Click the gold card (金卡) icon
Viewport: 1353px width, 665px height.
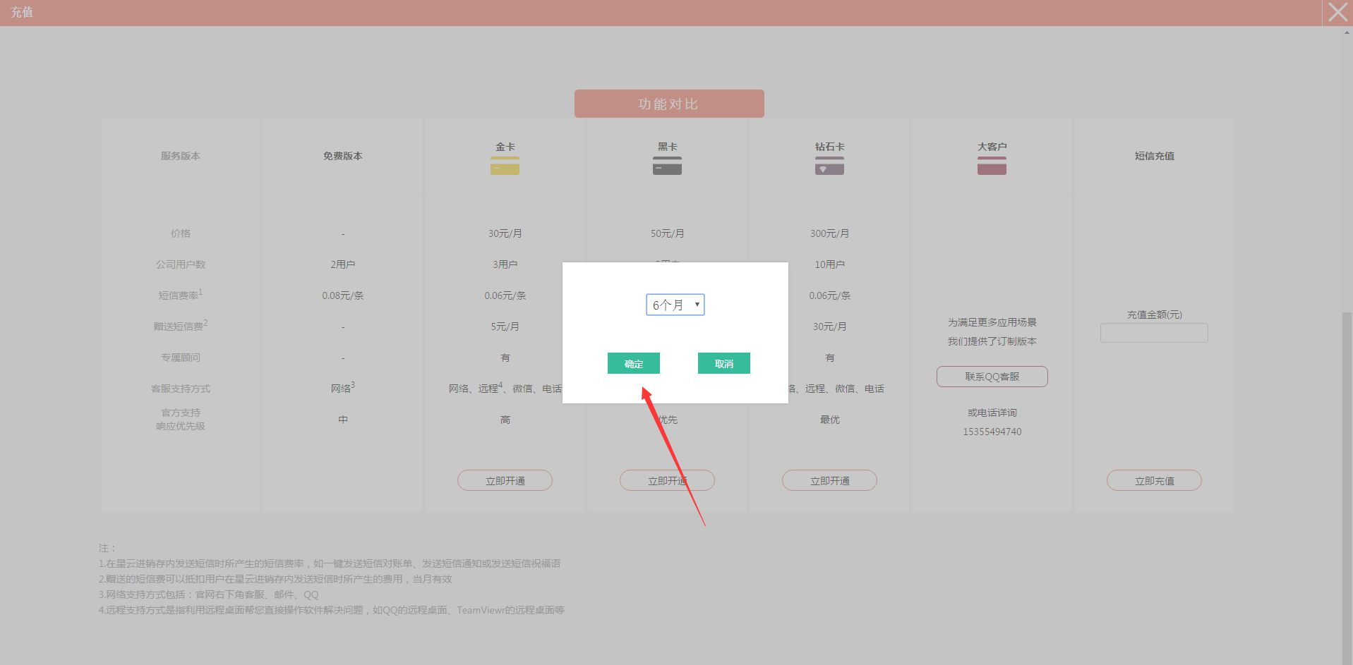coord(505,166)
